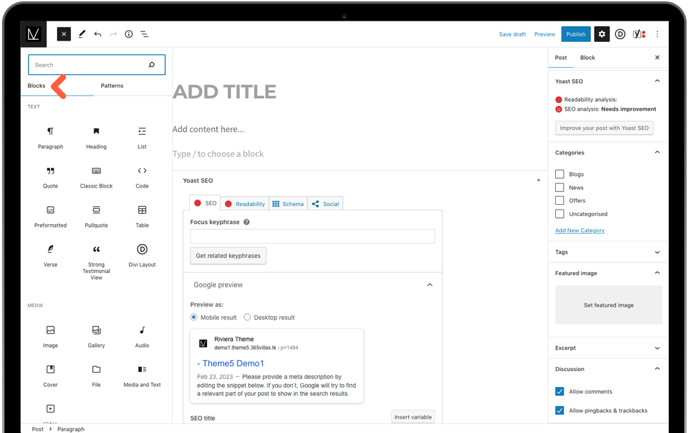688x433 pixels.
Task: Open the list view outline
Action: coord(144,34)
